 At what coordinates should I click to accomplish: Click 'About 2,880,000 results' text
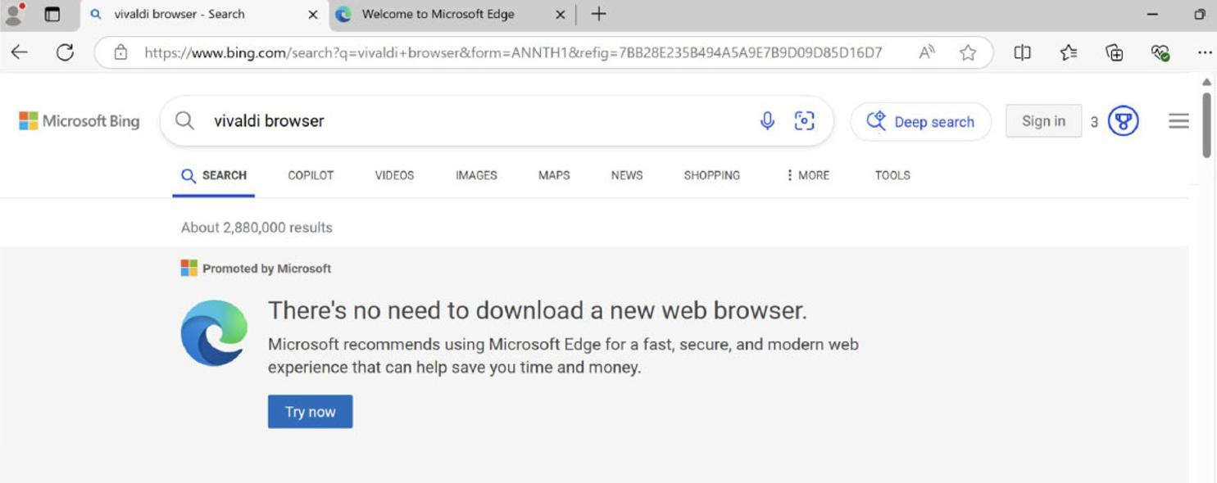tap(257, 228)
